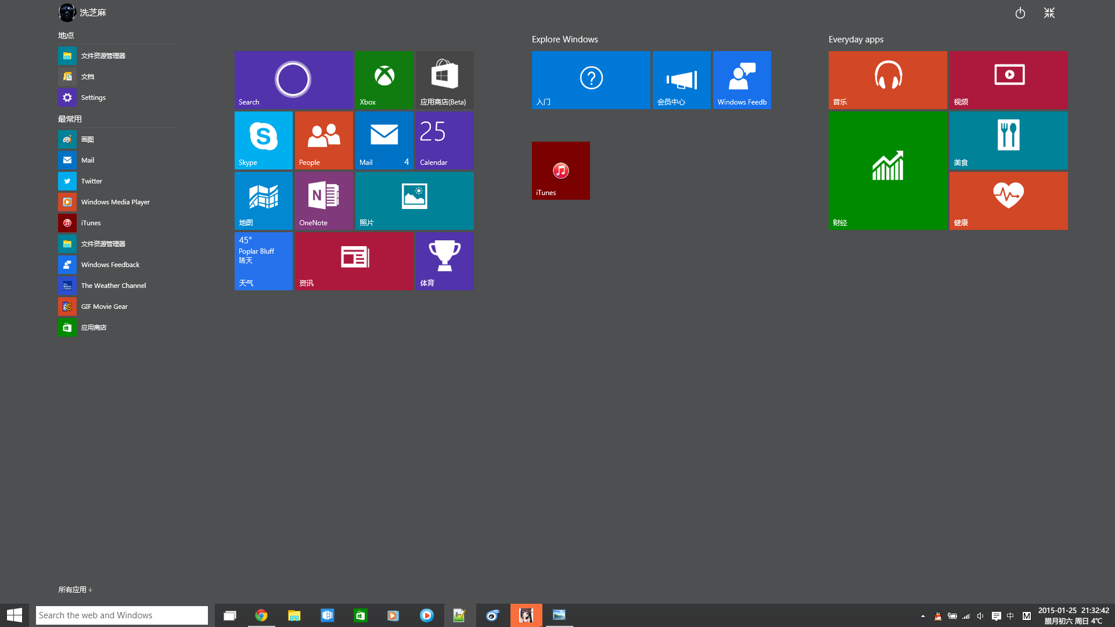Open Task View on the taskbar

tap(230, 615)
